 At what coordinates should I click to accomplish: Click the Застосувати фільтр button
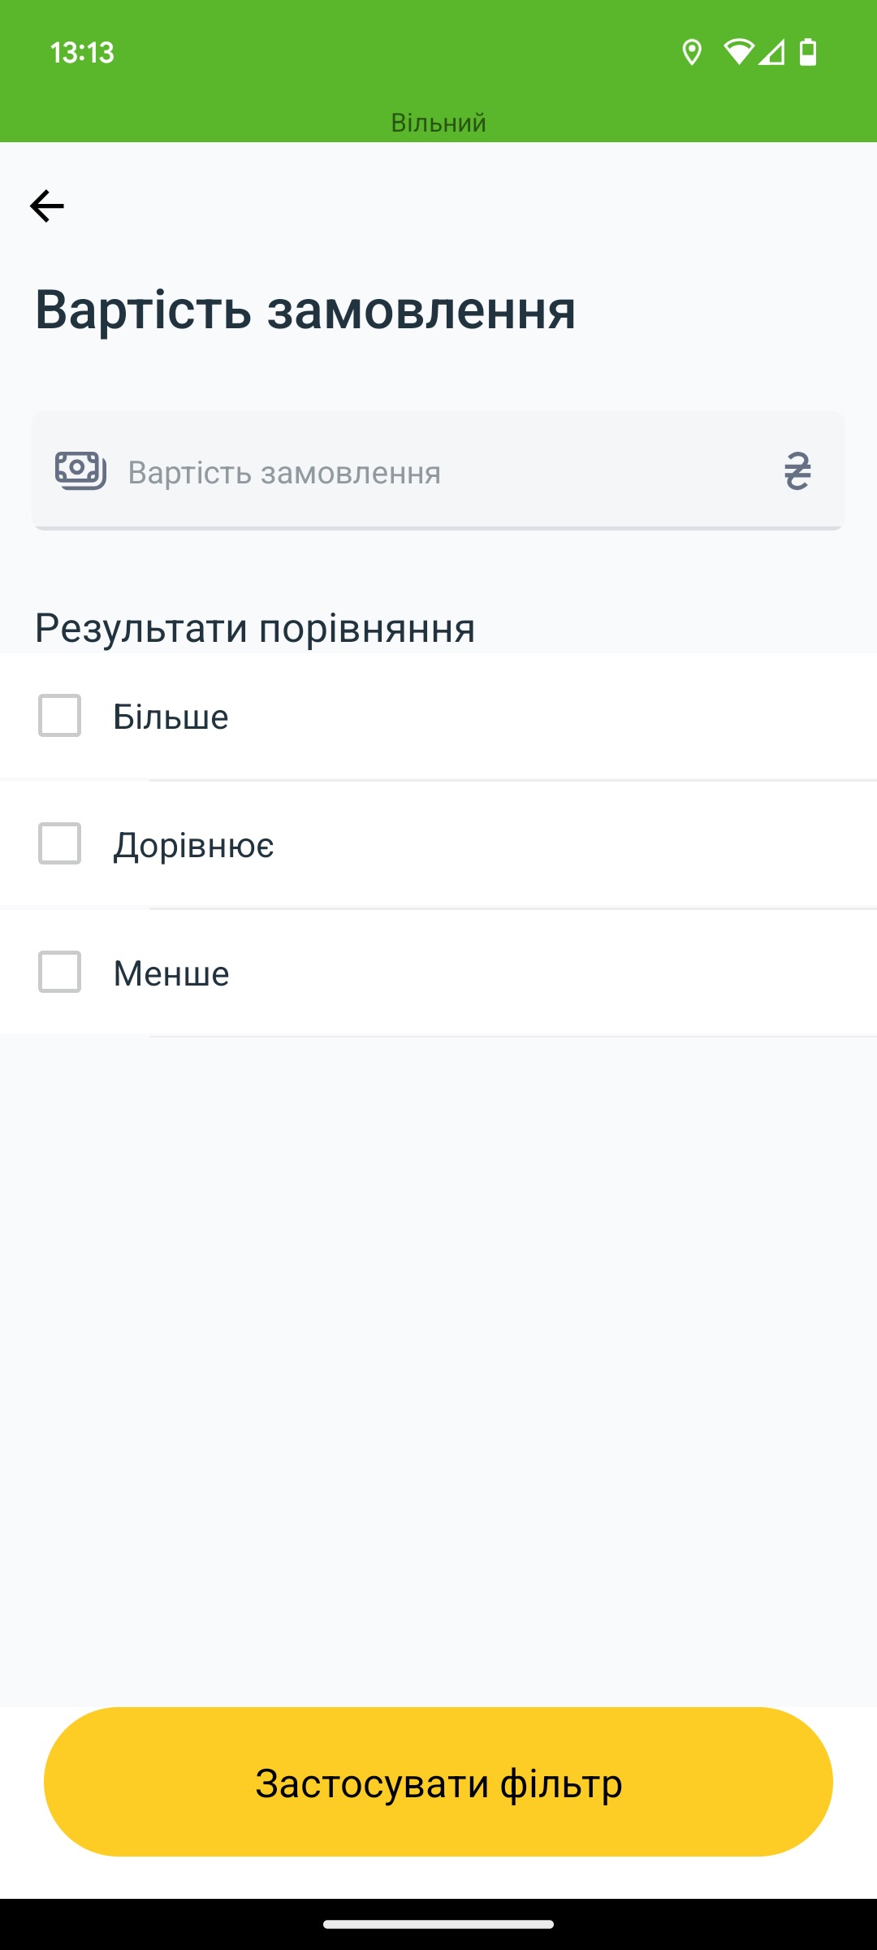pos(438,1782)
